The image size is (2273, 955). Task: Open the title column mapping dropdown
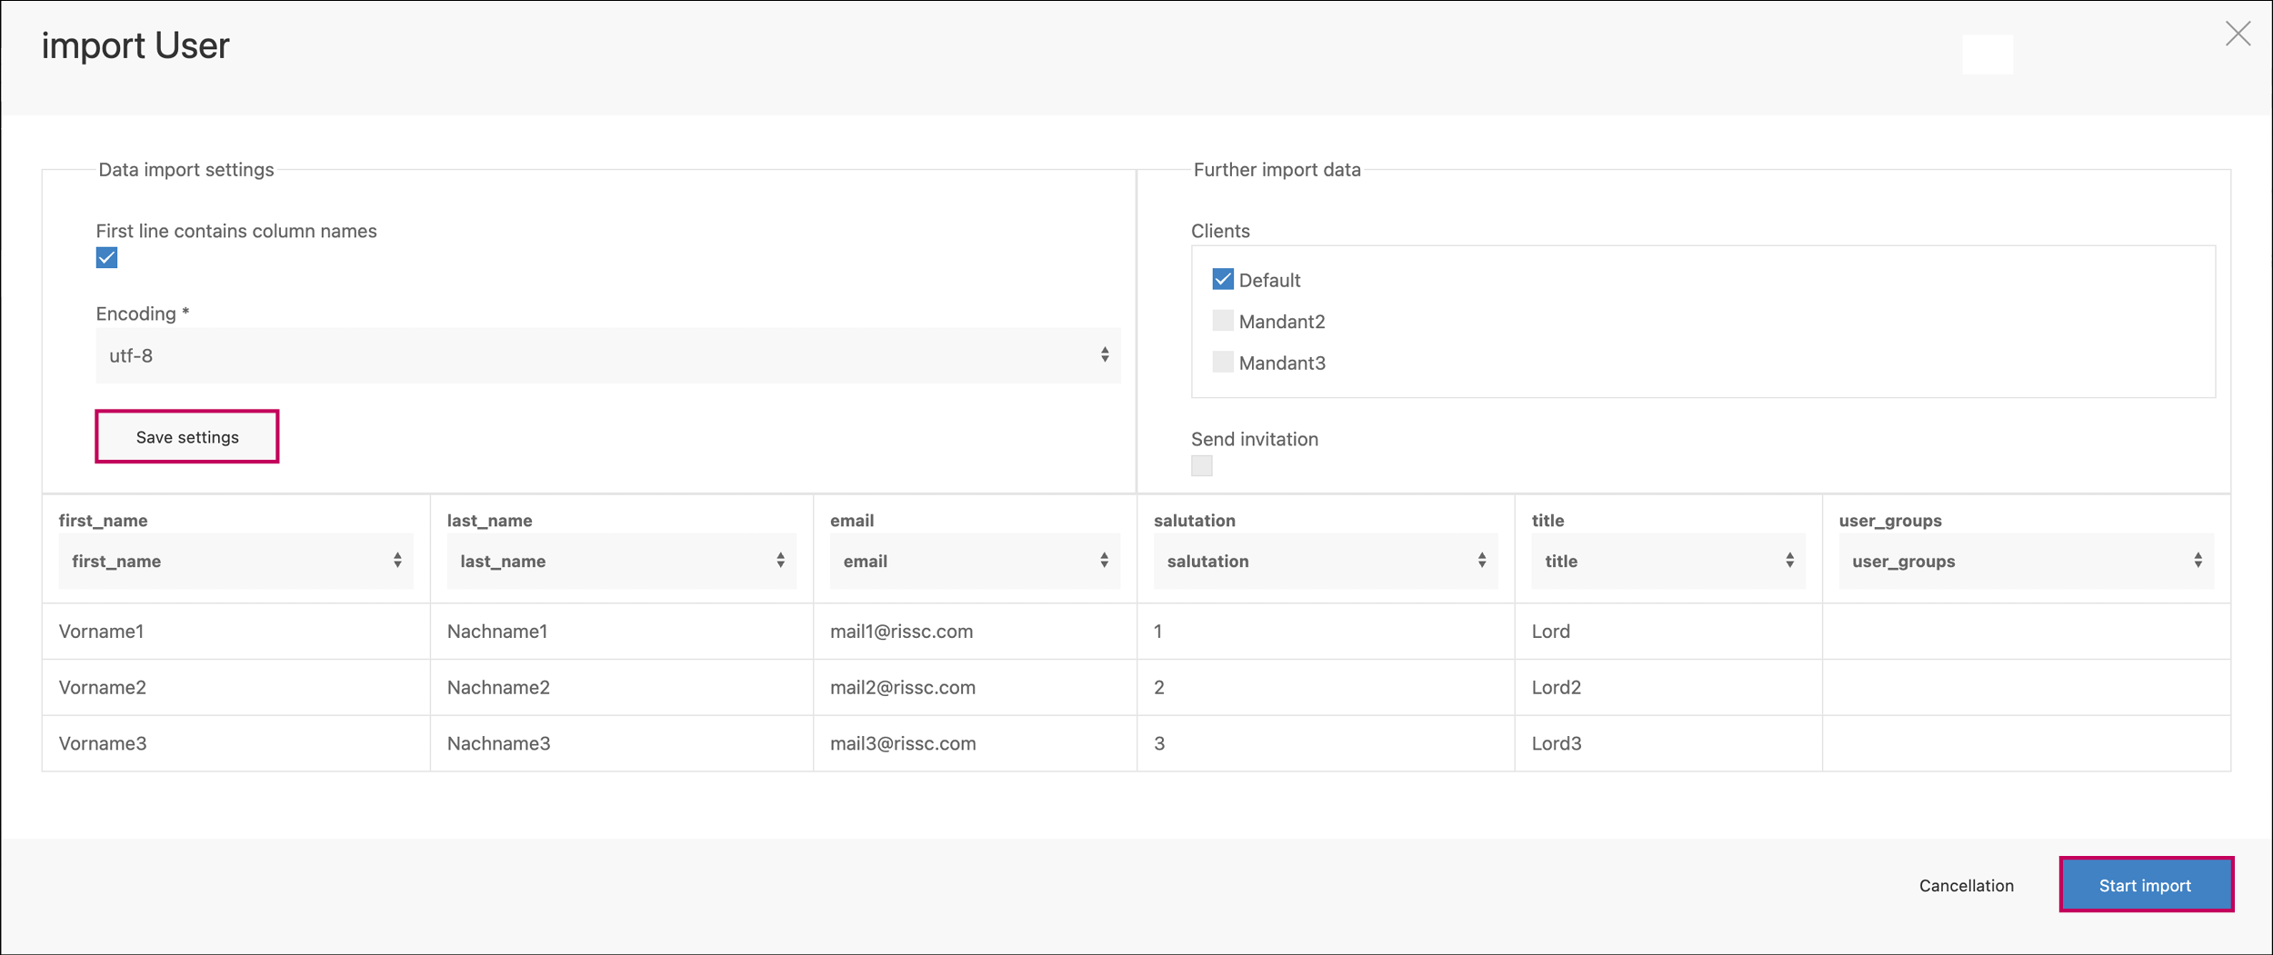[x=1667, y=562]
